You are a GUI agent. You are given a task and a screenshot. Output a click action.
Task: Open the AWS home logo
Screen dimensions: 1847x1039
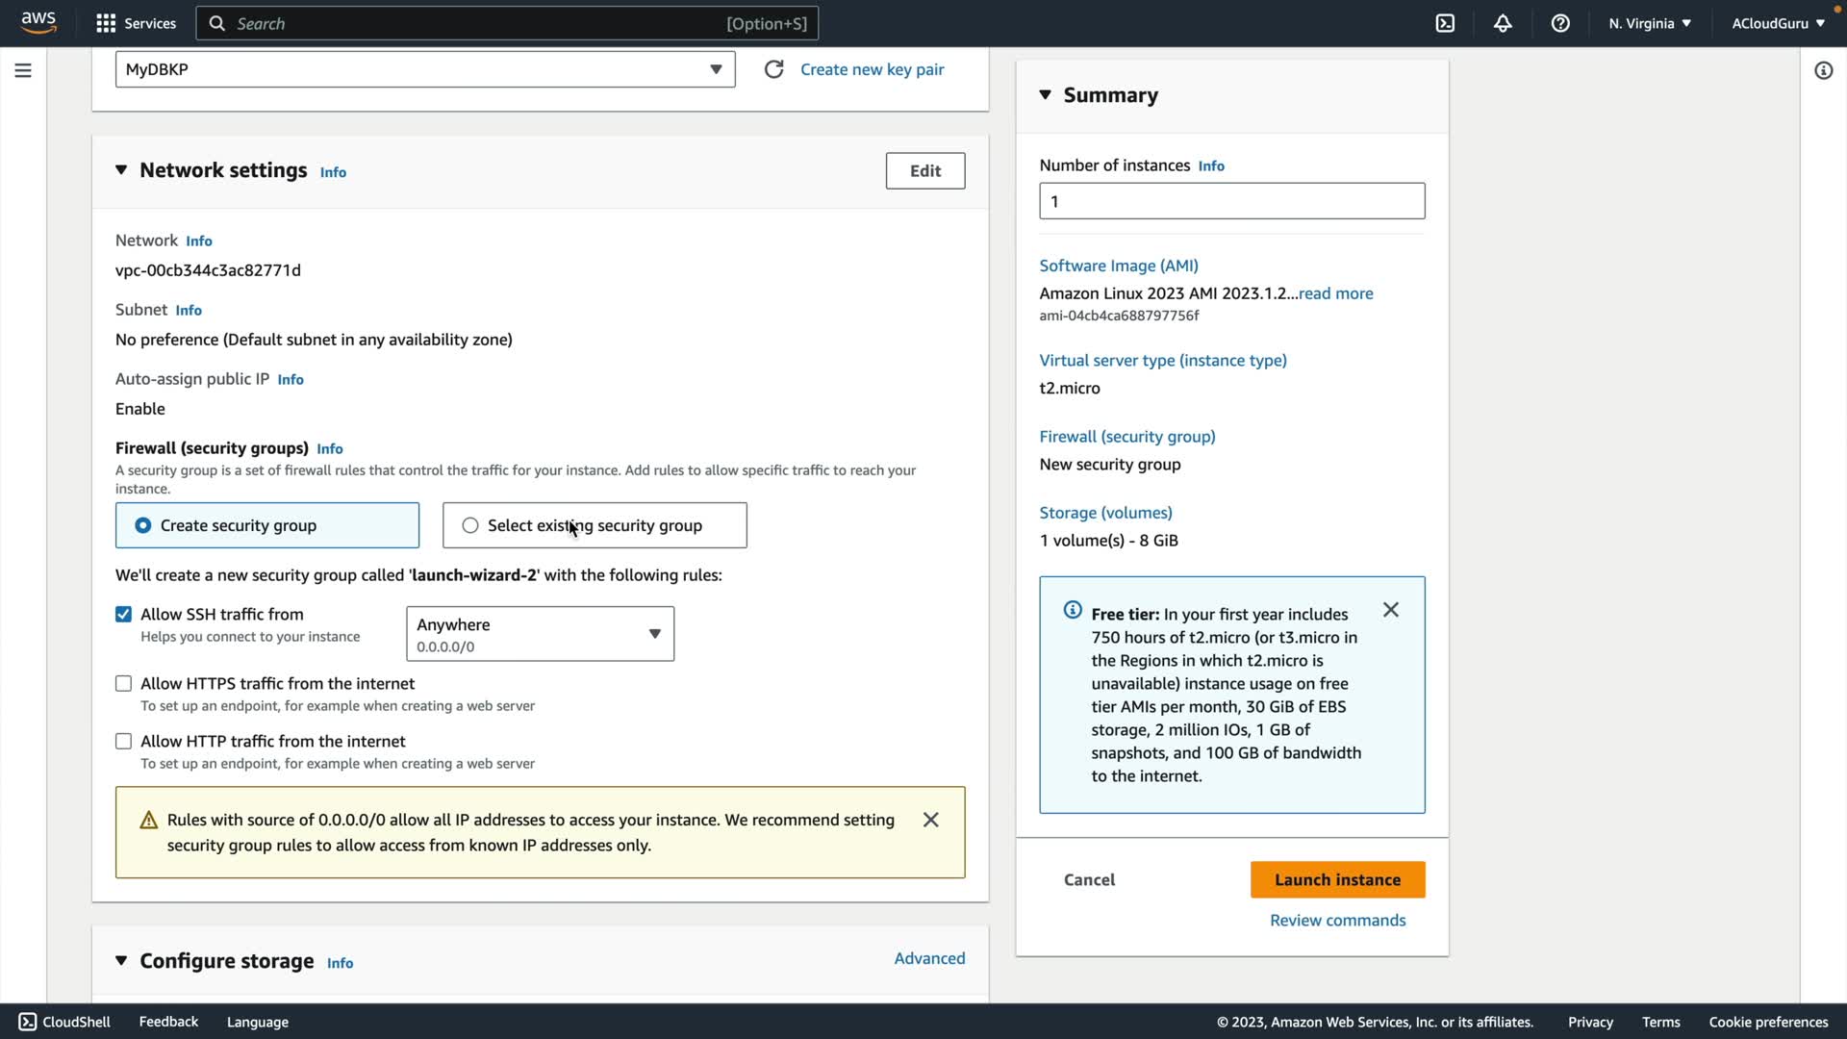pyautogui.click(x=38, y=22)
